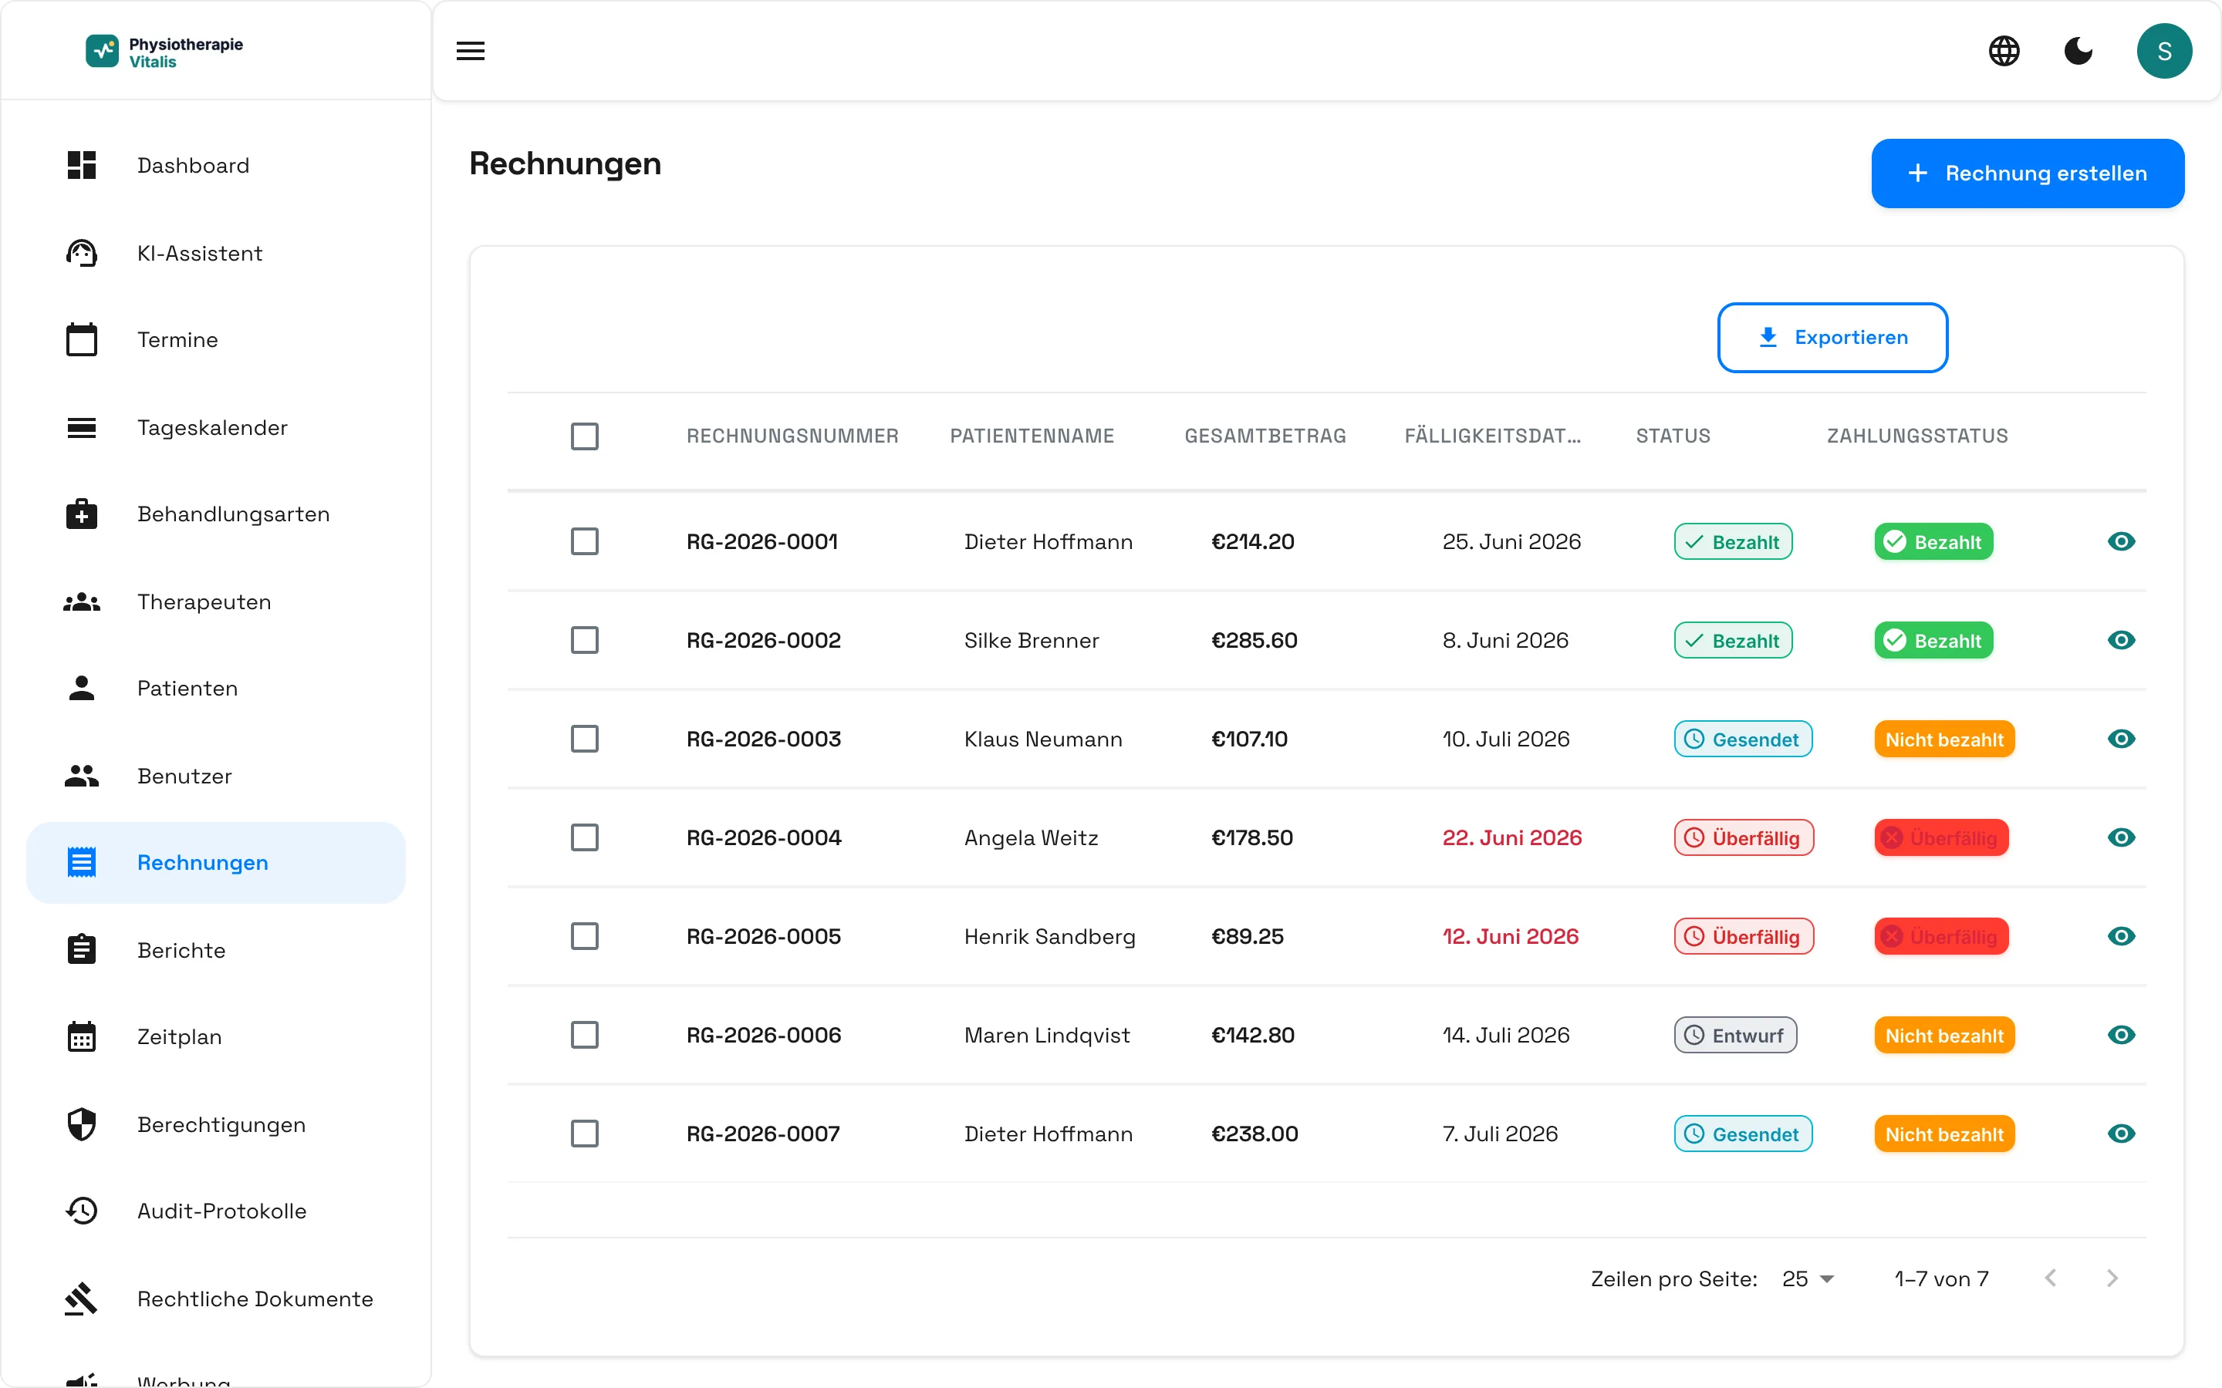This screenshot has width=2222, height=1388.
Task: Go to next page arrow
Action: pyautogui.click(x=2112, y=1279)
